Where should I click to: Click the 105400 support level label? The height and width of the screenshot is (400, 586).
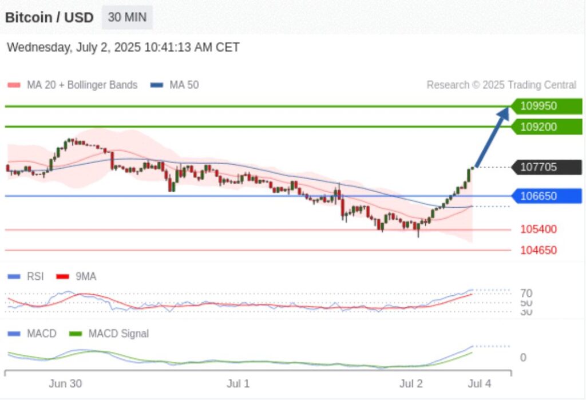(x=538, y=229)
